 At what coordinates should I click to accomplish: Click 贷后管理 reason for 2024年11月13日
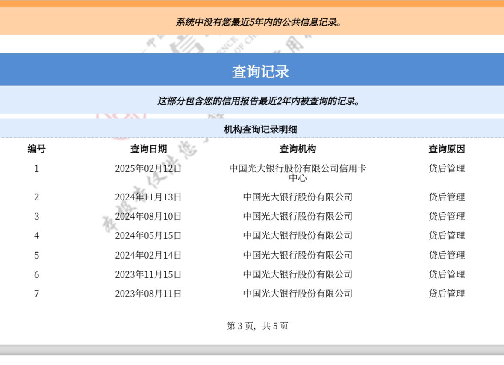tap(447, 197)
